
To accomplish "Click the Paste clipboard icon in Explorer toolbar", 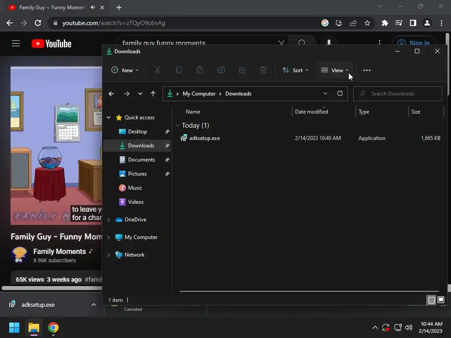I will (200, 70).
